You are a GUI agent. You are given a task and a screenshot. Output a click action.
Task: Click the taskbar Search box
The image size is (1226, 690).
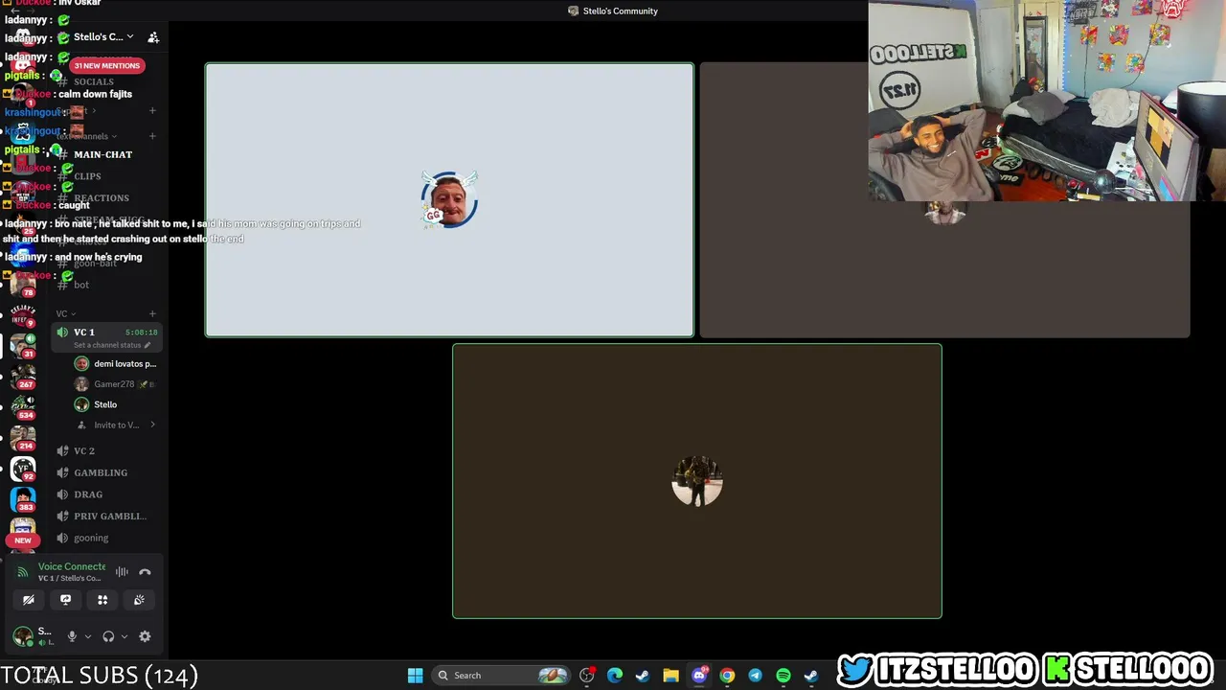[501, 676]
